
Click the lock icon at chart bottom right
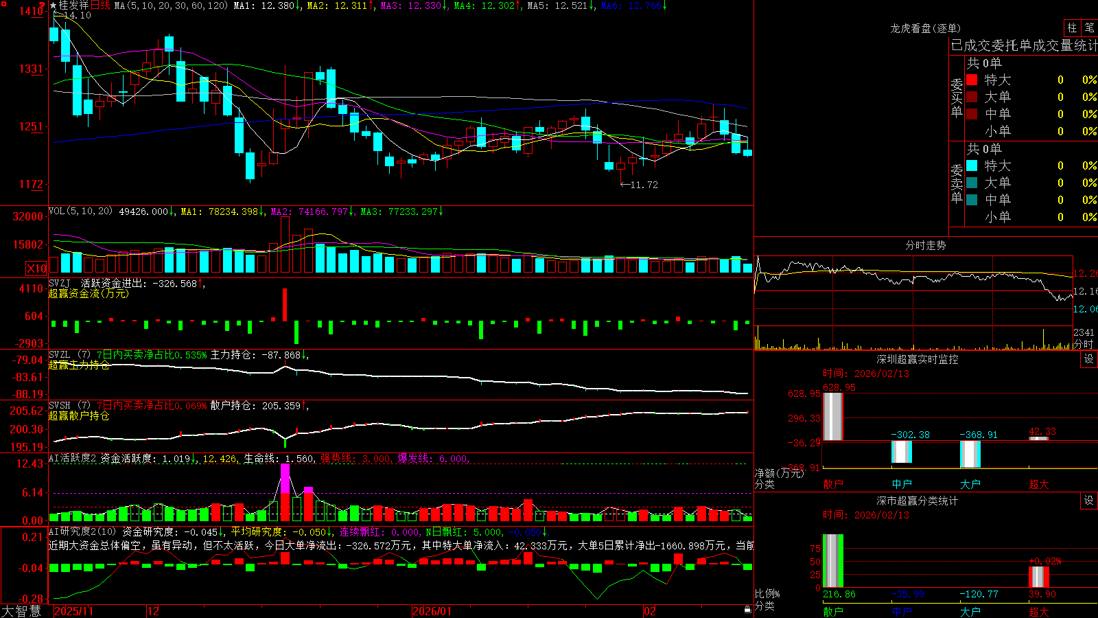click(x=747, y=610)
